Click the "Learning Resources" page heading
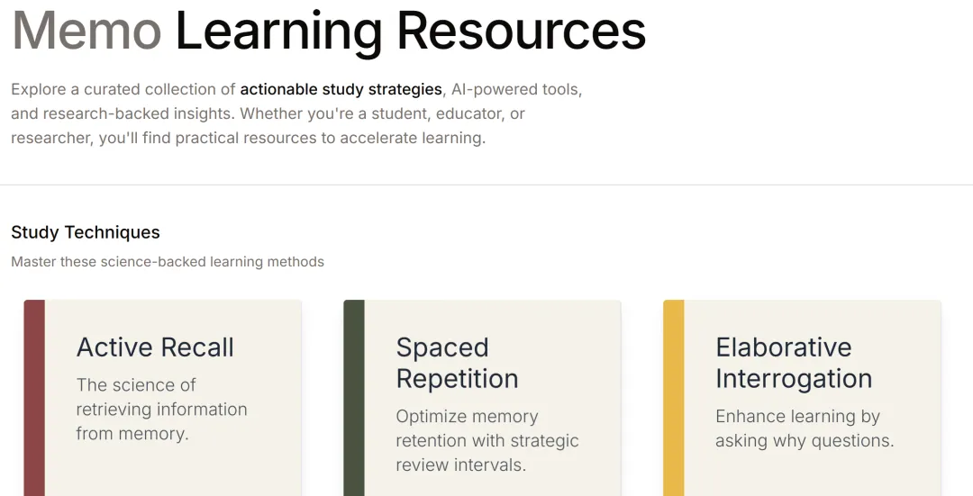 tap(410, 30)
